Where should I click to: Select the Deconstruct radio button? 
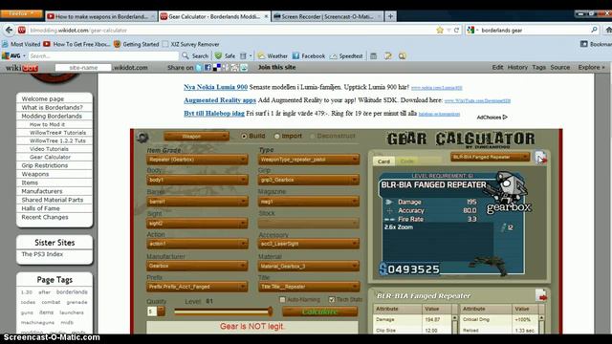(x=313, y=136)
